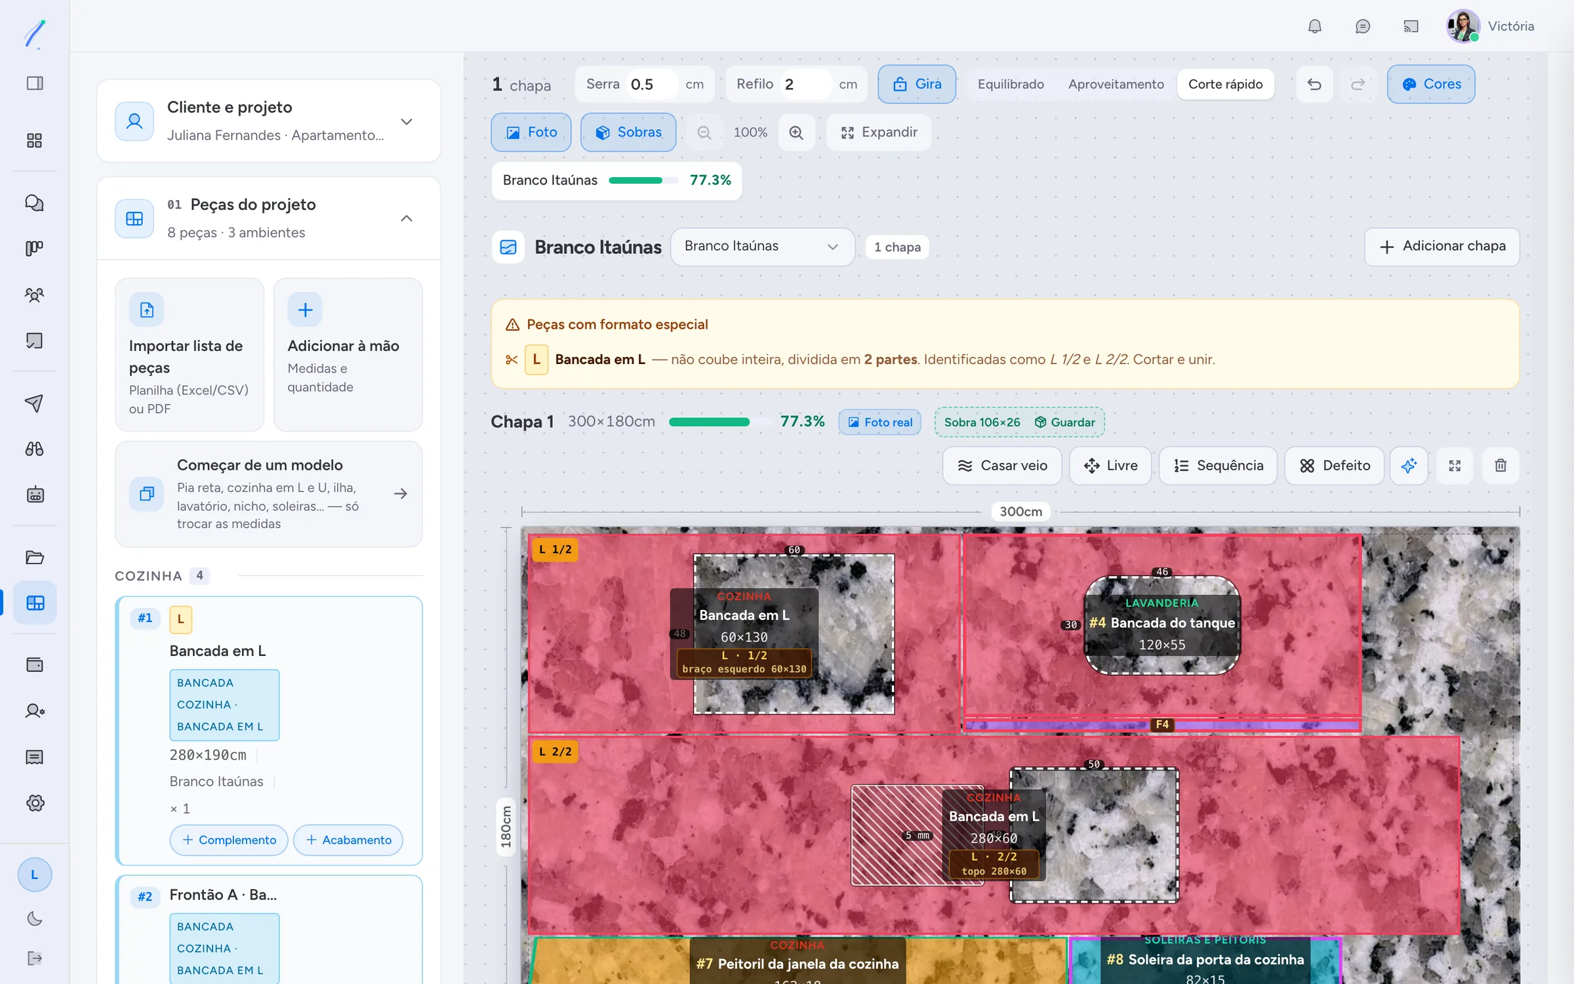The image size is (1574, 984).
Task: Toggle the Gira rotation option
Action: click(x=917, y=84)
